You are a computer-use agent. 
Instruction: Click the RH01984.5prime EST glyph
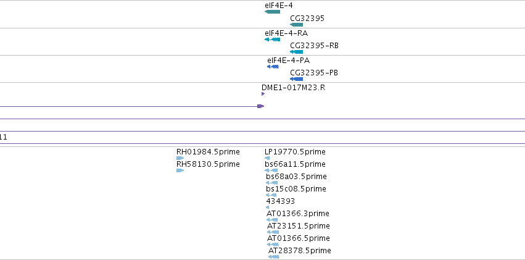coord(180,158)
